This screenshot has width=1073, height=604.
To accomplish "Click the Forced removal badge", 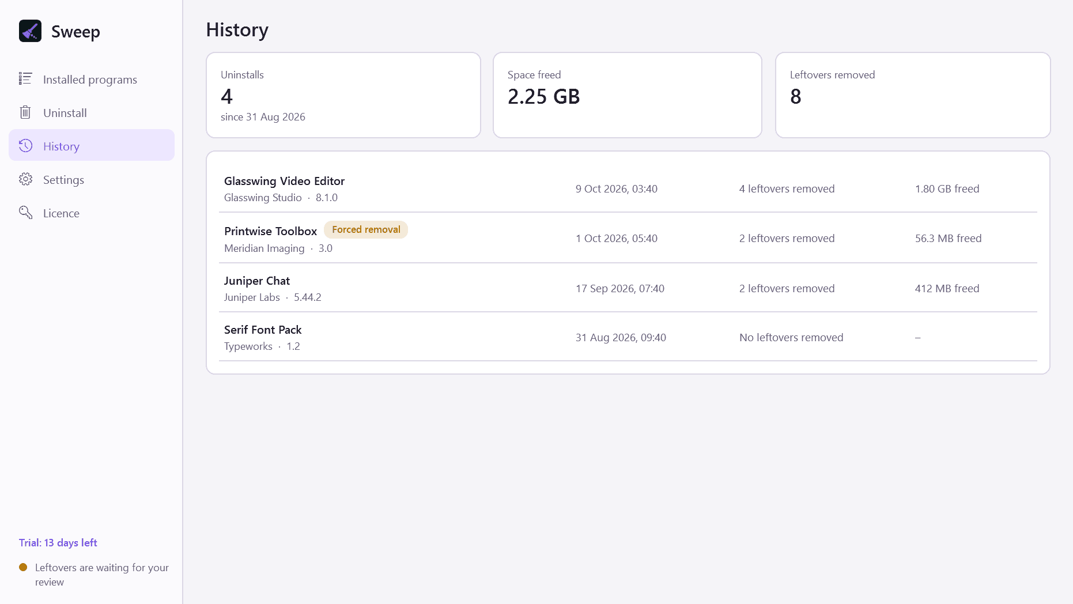I will [x=366, y=229].
